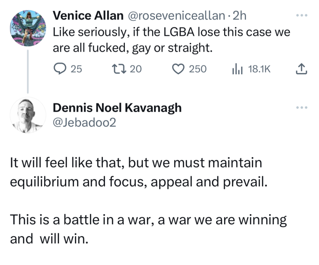Image resolution: width=319 pixels, height=265 pixels.
Task: Click the reply speech bubble icon
Action: coord(60,68)
